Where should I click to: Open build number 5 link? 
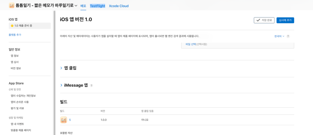[x=70, y=120]
